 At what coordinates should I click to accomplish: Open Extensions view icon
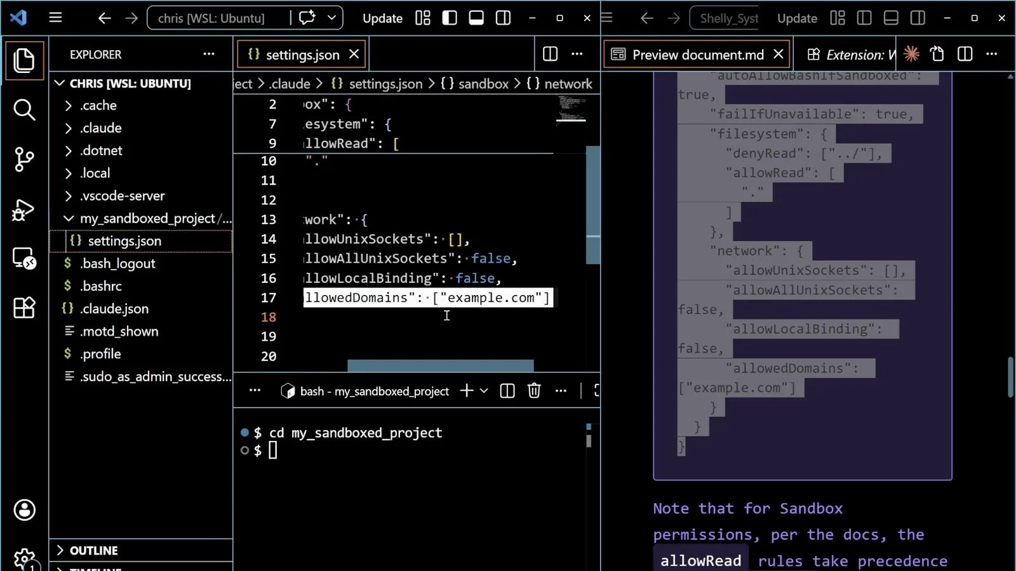24,308
